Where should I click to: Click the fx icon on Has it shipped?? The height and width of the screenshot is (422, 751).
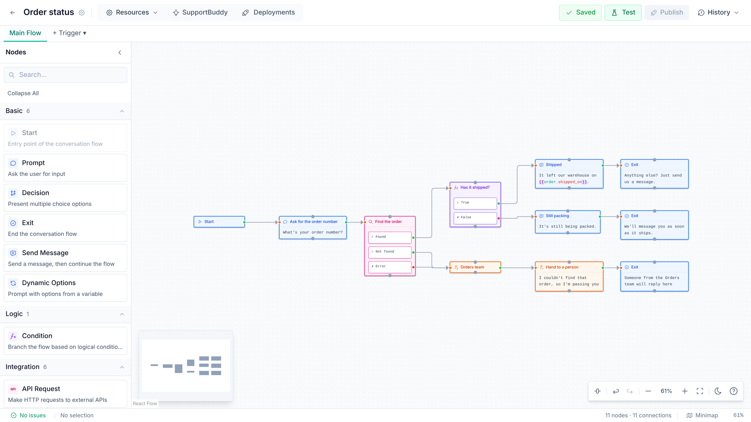tap(456, 188)
